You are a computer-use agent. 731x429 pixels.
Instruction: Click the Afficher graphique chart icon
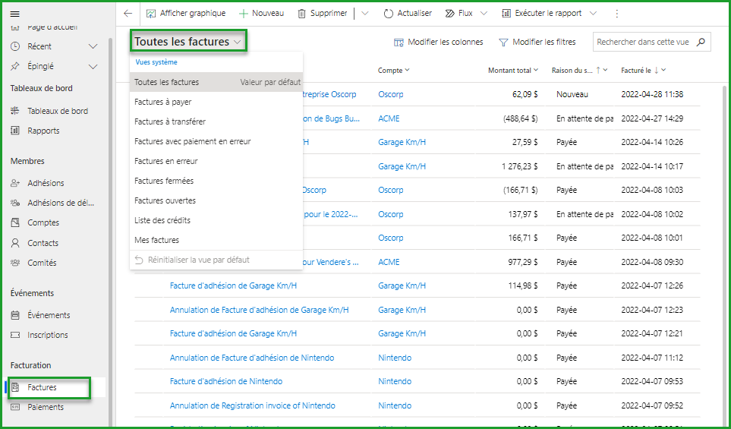[151, 14]
